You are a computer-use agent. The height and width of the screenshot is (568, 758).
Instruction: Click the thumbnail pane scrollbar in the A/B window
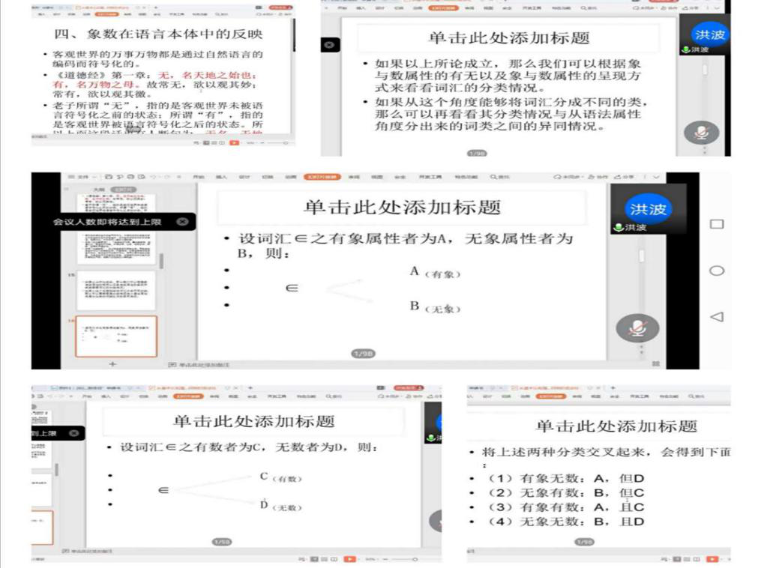point(161,261)
